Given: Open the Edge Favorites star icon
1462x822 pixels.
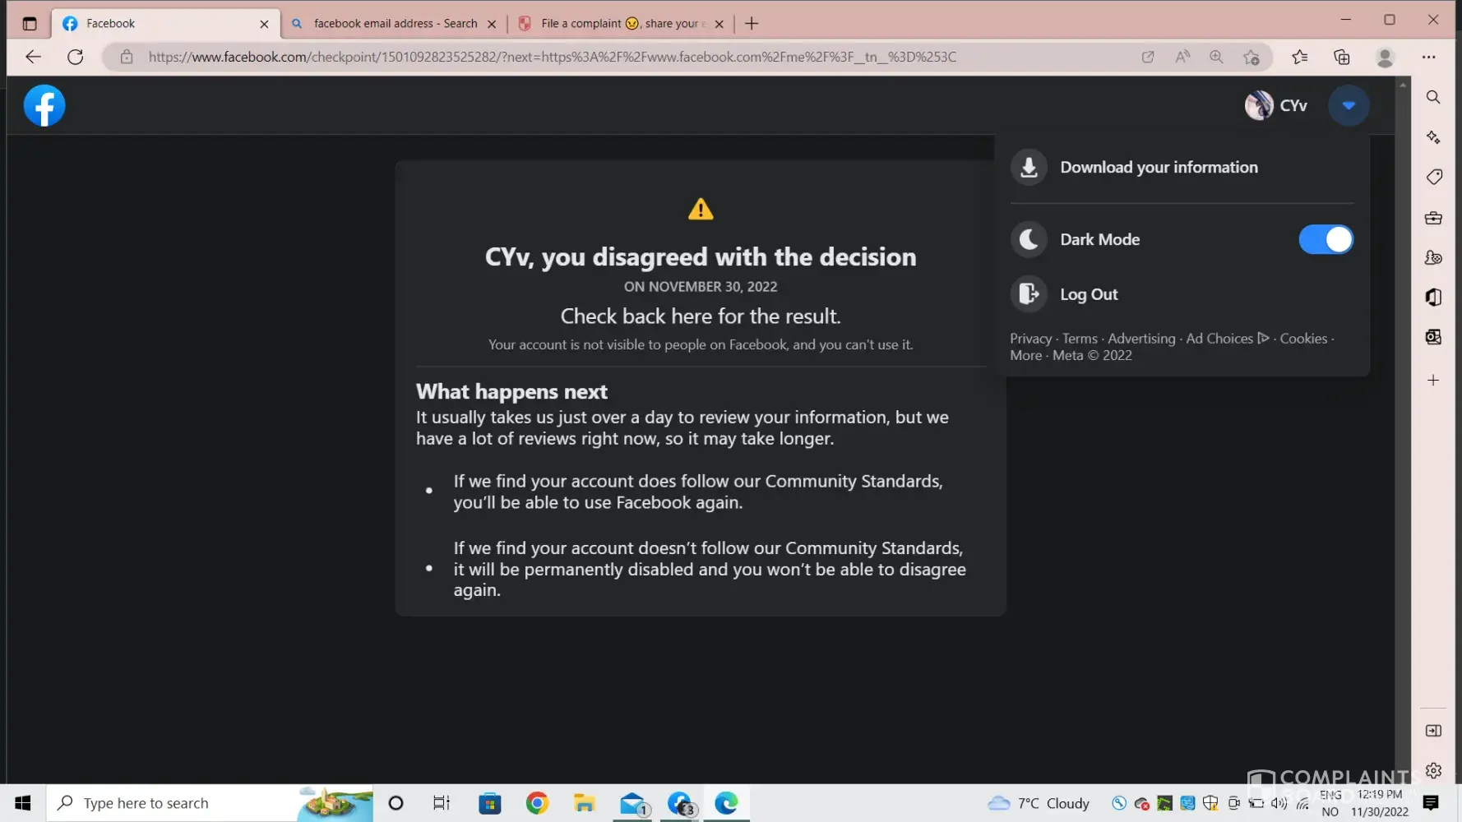Looking at the screenshot, I should (1299, 57).
